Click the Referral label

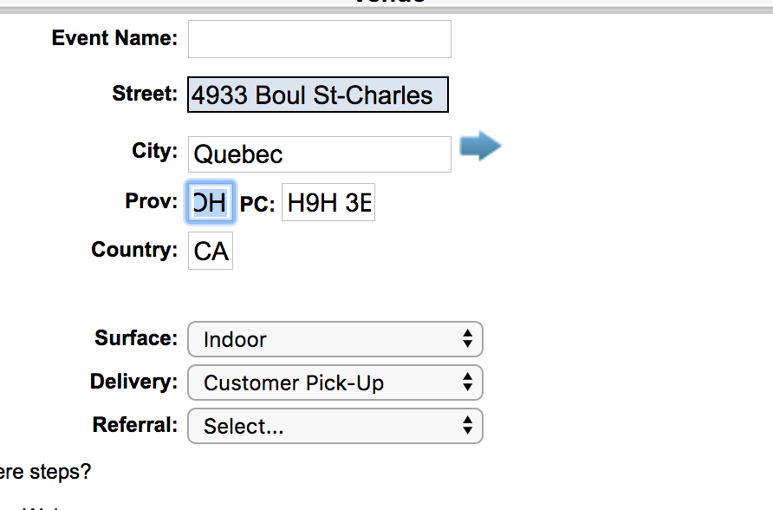(x=135, y=424)
